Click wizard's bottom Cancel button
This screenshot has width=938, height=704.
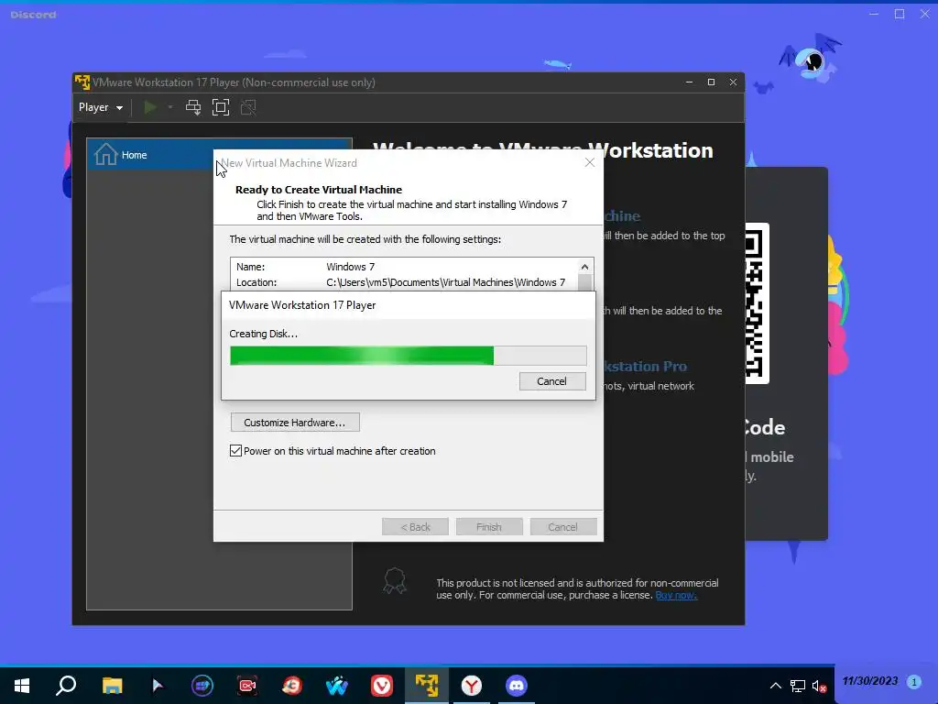coord(563,527)
